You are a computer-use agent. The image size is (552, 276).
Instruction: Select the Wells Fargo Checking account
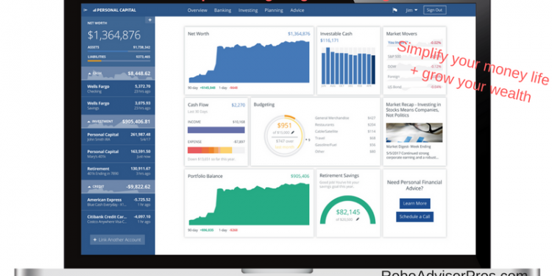click(118, 89)
